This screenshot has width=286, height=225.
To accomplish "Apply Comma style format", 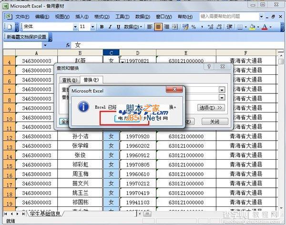I will (202, 27).
